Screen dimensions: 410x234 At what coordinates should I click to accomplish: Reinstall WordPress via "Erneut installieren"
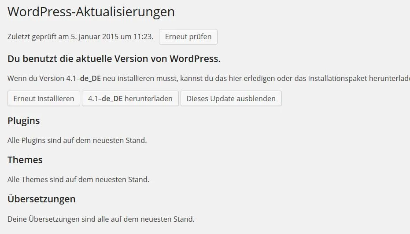[x=44, y=99]
